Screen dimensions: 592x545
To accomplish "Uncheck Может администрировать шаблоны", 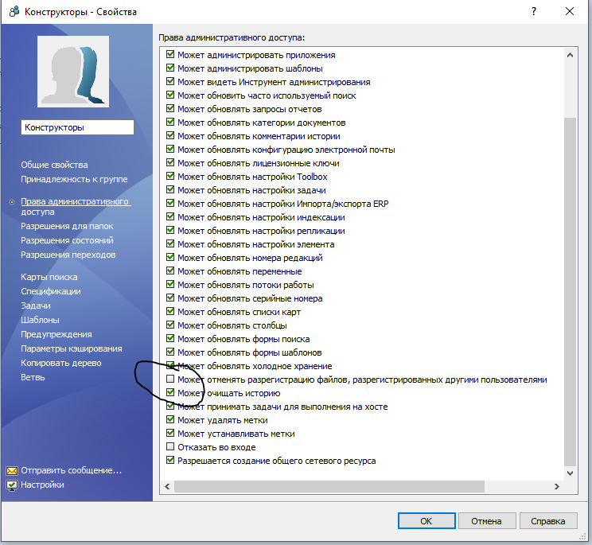I will [x=170, y=68].
